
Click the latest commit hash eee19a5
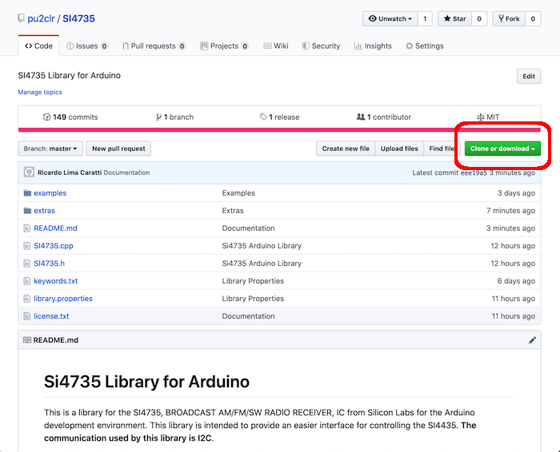(474, 172)
